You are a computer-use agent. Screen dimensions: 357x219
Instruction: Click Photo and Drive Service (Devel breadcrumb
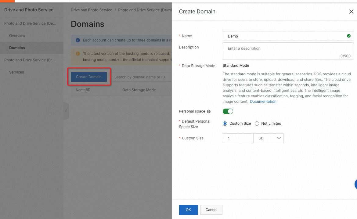145,10
